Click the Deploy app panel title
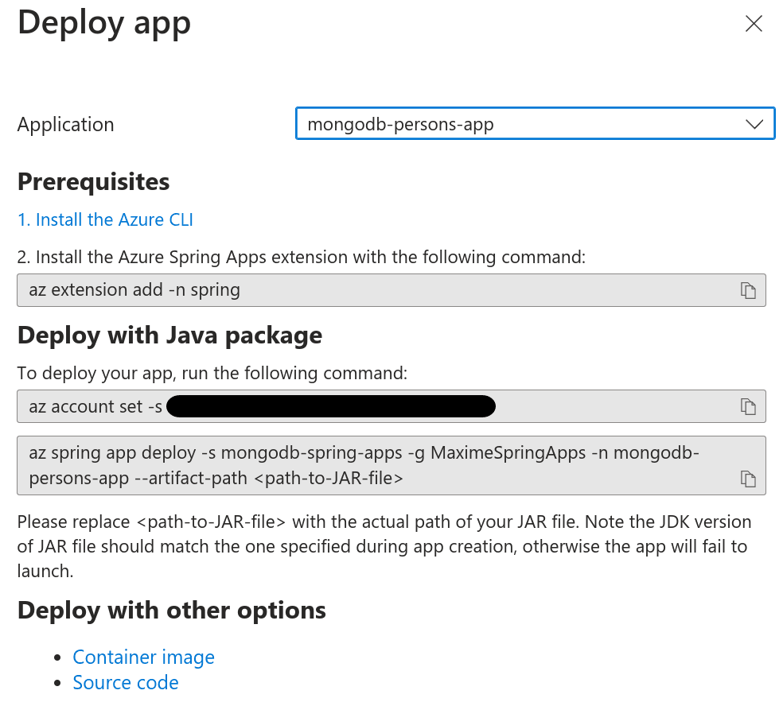Screen dimensions: 783x702 click(x=104, y=22)
